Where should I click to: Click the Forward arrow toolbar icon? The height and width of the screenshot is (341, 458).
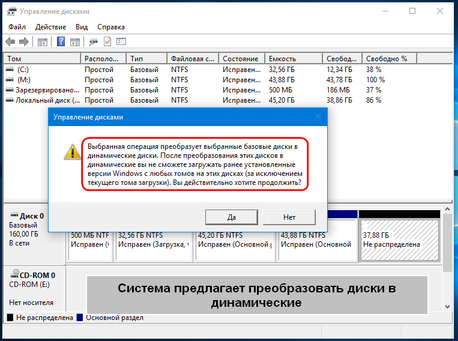click(24, 42)
